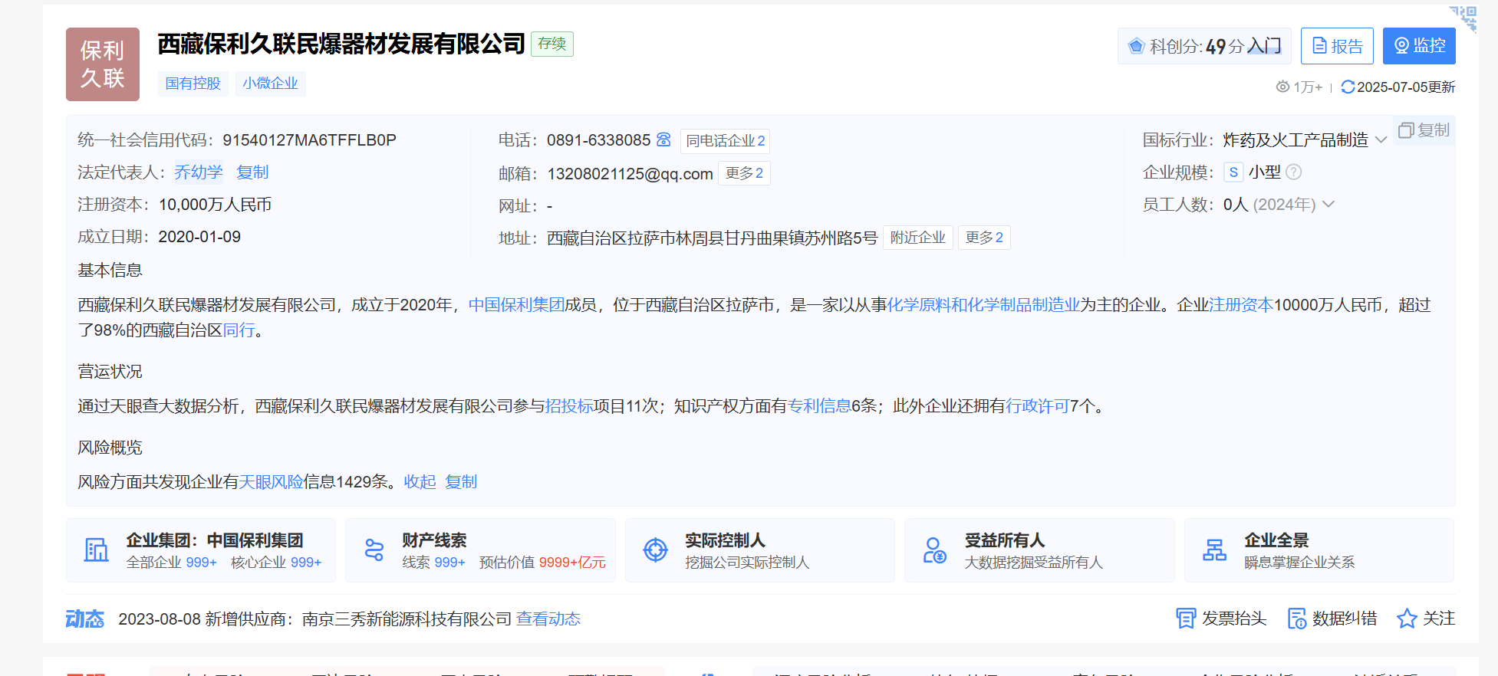The height and width of the screenshot is (676, 1498).
Task: Show more emails via 更多2 beside email
Action: [x=744, y=173]
